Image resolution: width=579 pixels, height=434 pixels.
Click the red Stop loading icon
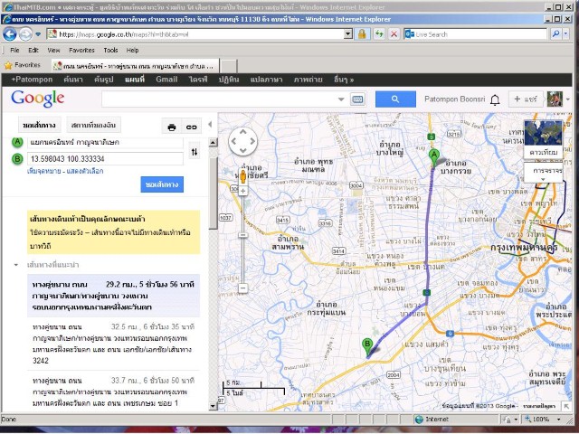[394, 34]
